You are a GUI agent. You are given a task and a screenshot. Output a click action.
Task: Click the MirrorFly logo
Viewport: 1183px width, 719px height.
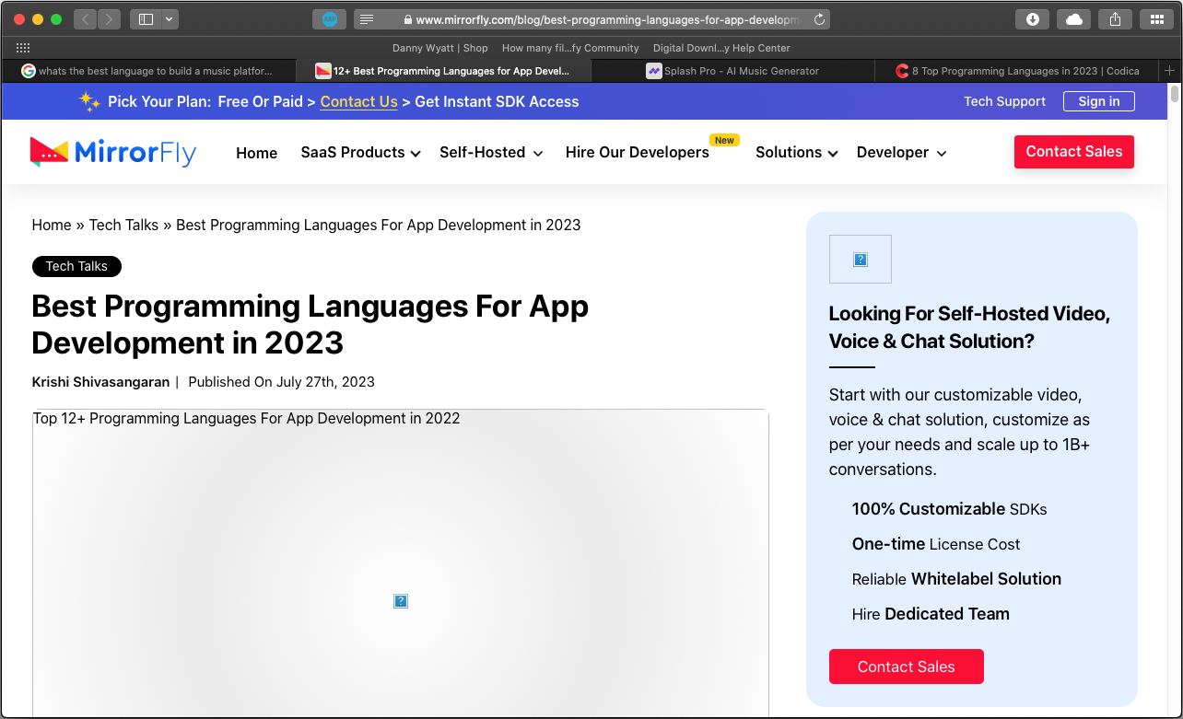113,152
